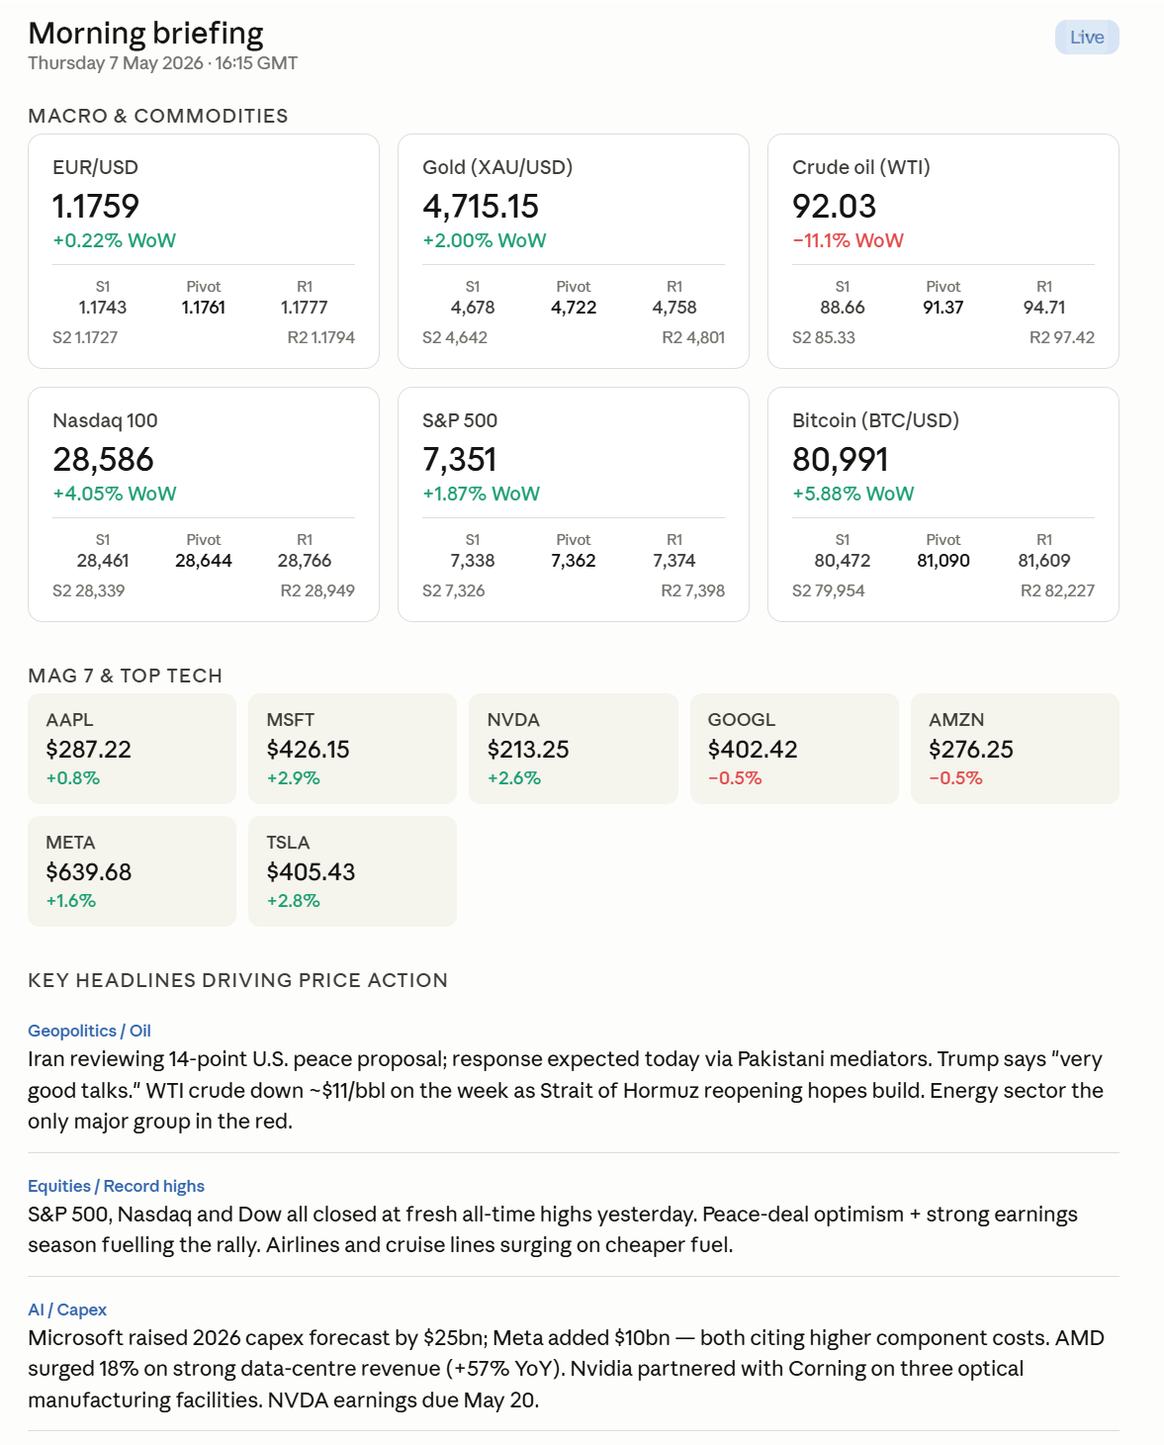
Task: Click Key Headlines Driving Price Action header
Action: click(237, 980)
